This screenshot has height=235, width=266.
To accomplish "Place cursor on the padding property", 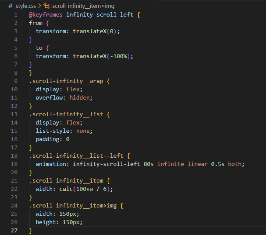I will point(48,139).
